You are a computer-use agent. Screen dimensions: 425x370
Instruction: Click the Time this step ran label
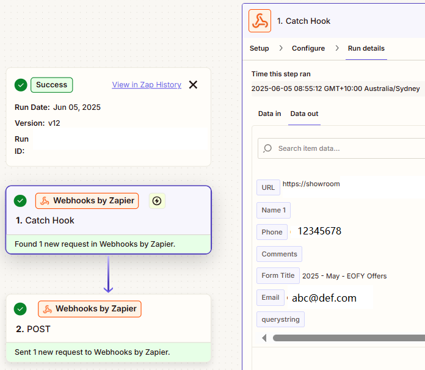point(281,74)
